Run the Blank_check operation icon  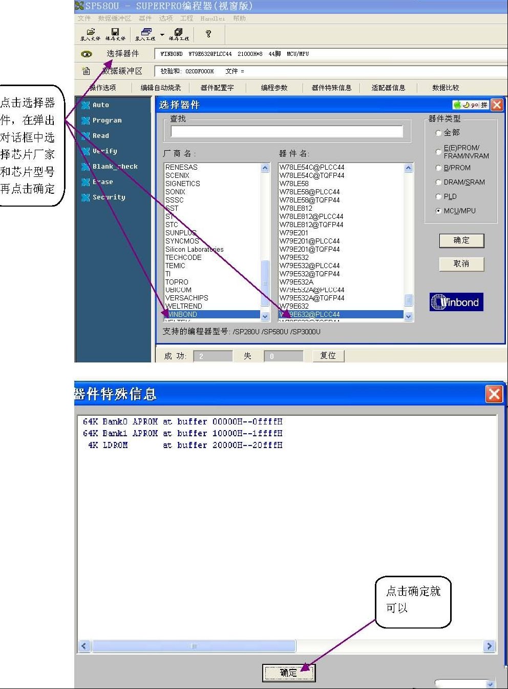click(86, 167)
